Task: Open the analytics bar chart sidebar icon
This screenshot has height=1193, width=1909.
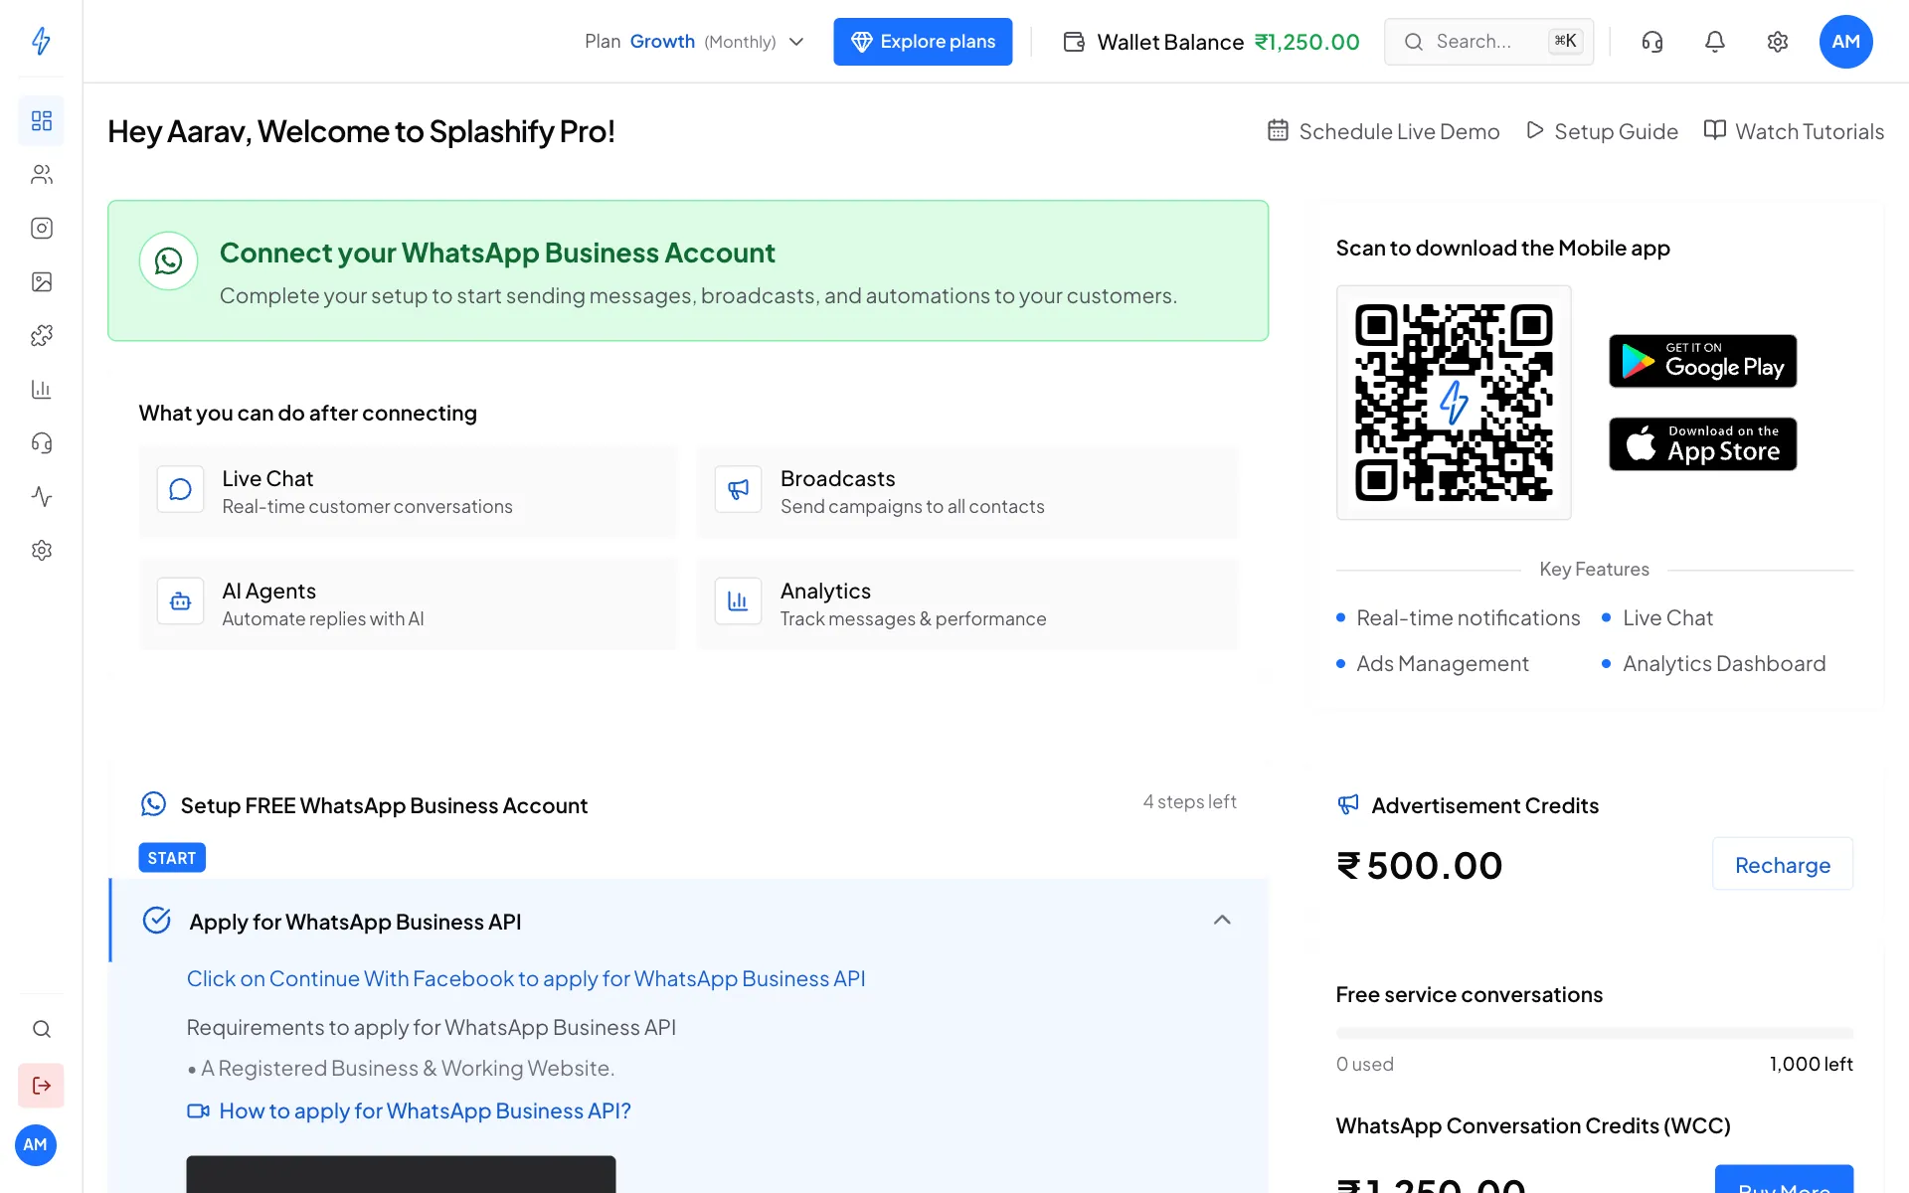Action: click(x=41, y=389)
